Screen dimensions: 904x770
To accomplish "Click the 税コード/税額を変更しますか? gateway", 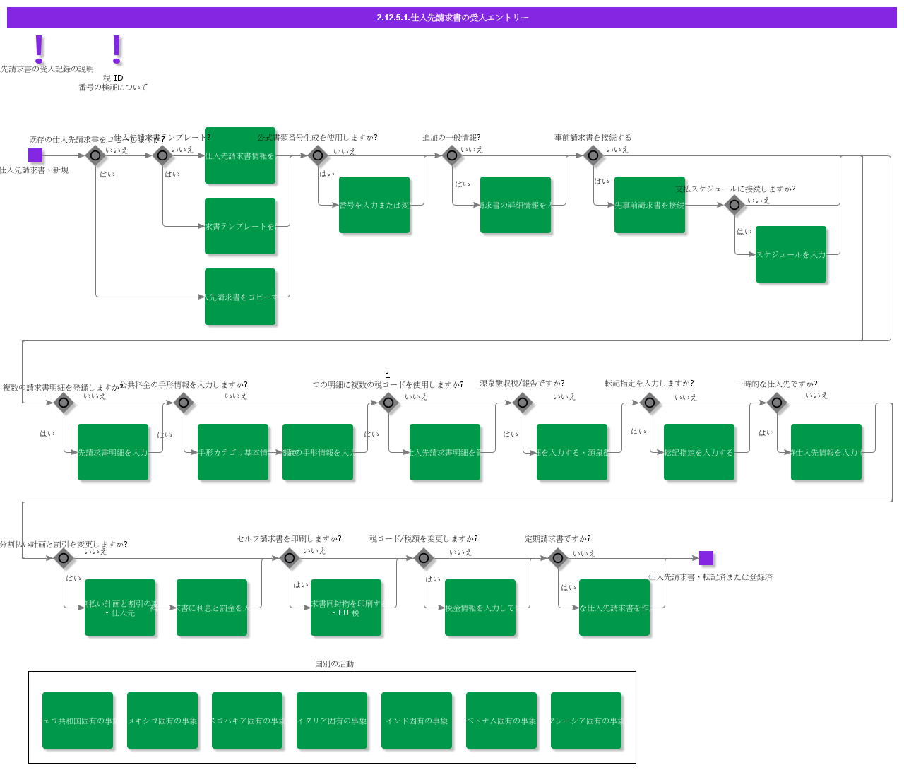I will (424, 558).
